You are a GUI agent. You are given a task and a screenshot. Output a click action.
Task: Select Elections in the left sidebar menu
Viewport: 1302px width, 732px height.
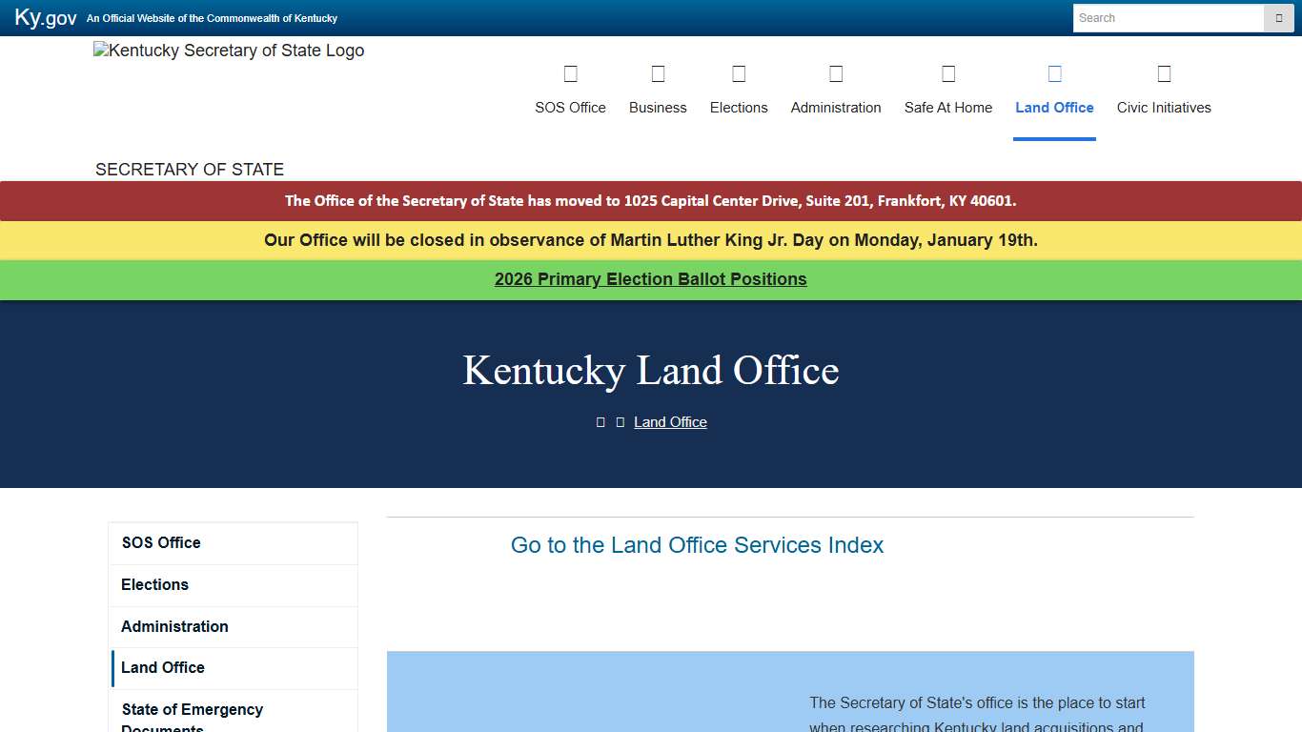pyautogui.click(x=154, y=584)
